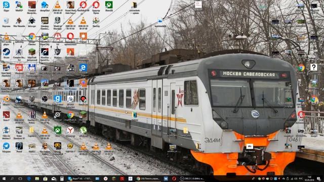Select the bearded soldier face desktop icon
The width and height of the screenshot is (324, 182).
[x=45, y=146]
